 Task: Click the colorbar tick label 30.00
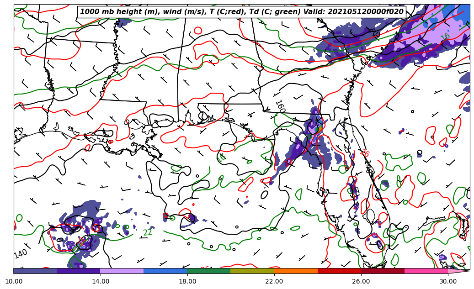coord(448,281)
